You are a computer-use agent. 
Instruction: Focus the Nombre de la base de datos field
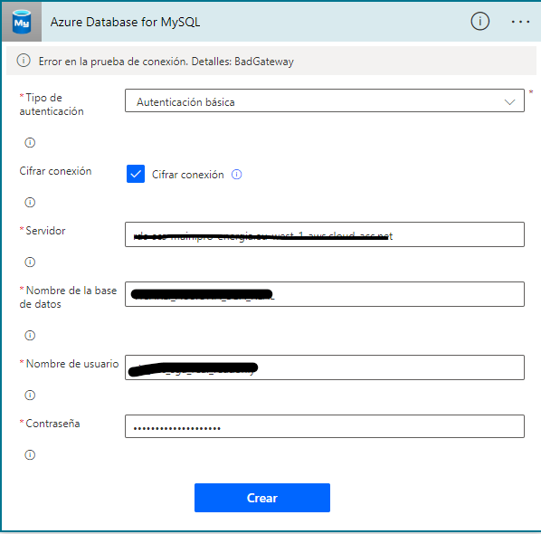pos(325,294)
